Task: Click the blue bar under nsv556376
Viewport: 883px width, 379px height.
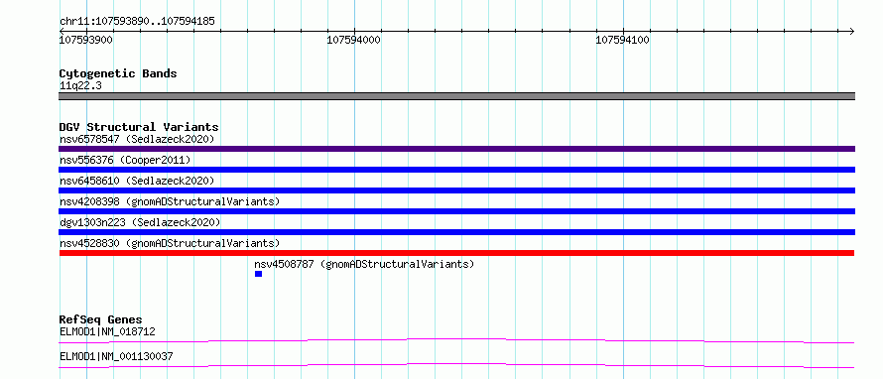Action: point(456,170)
